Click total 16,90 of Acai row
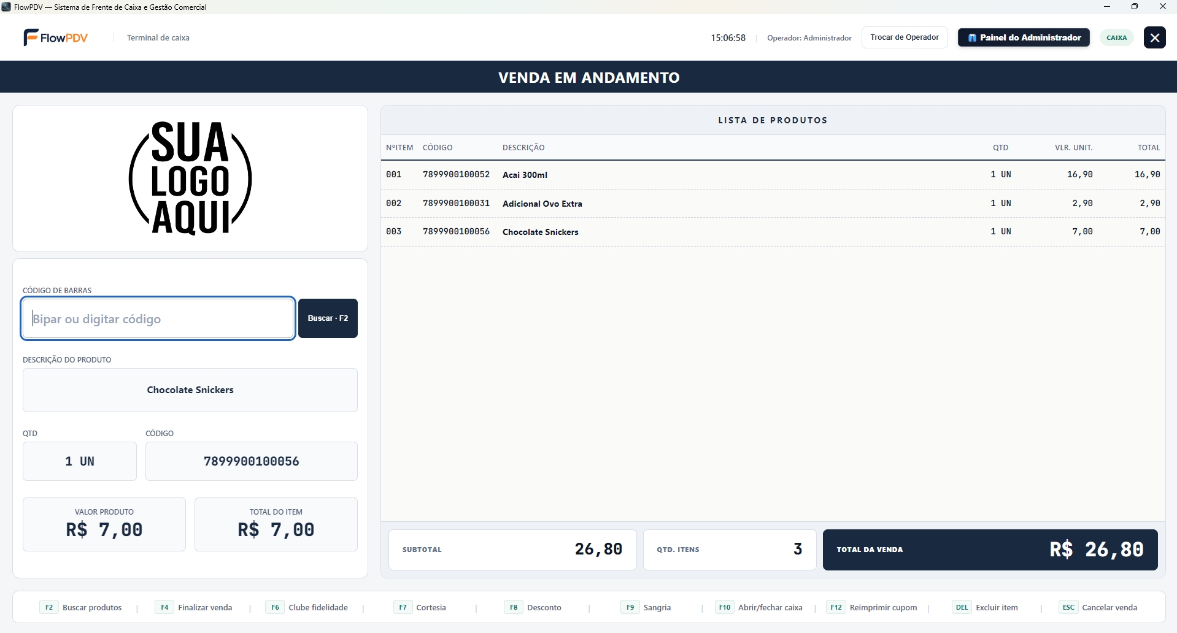 [1147, 175]
